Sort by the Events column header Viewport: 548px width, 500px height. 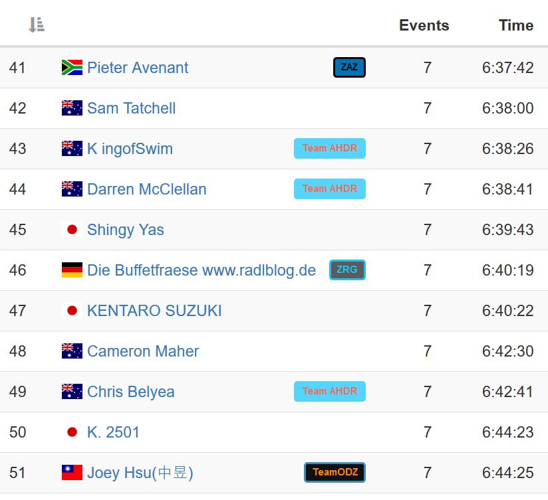[x=424, y=25]
